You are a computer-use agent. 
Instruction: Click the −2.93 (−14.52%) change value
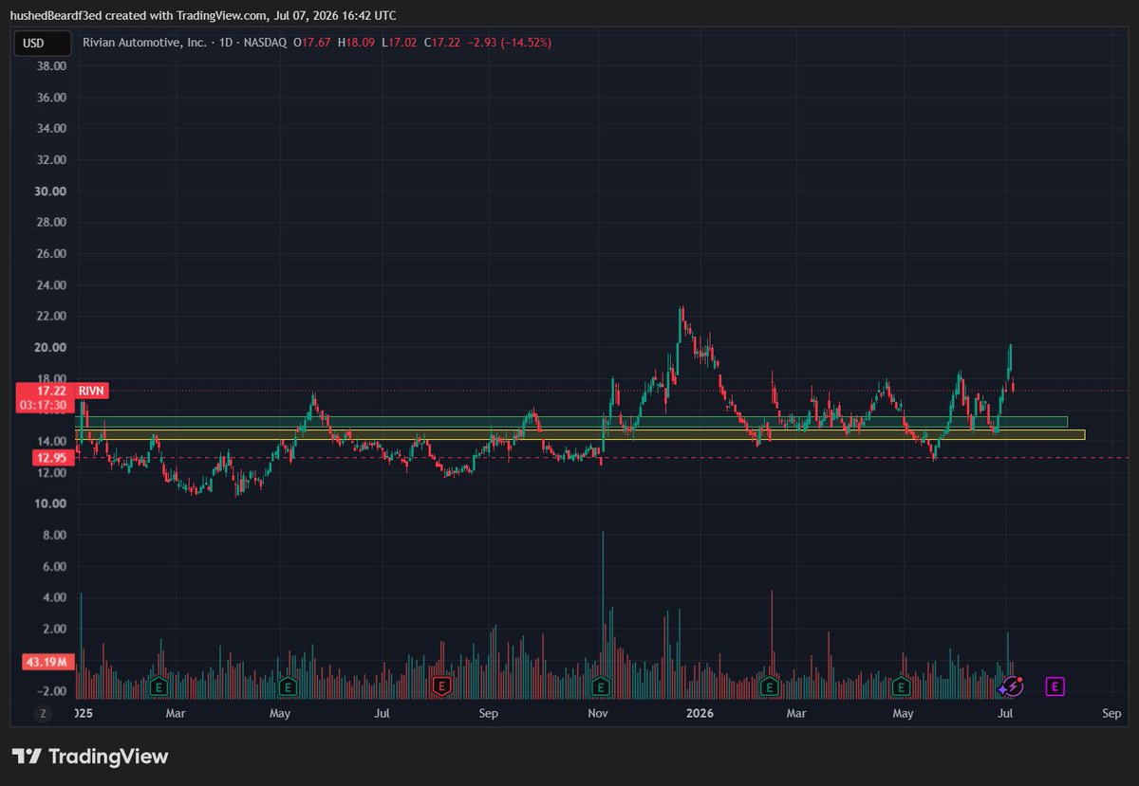click(x=509, y=43)
